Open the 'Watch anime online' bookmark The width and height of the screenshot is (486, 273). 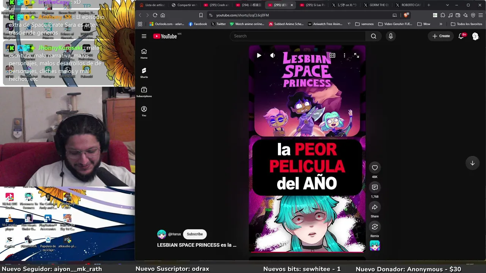(x=247, y=24)
